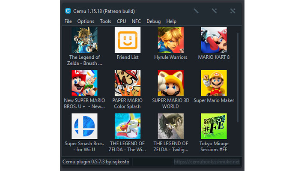Open the Tools menu
304x171 pixels.
pos(105,21)
